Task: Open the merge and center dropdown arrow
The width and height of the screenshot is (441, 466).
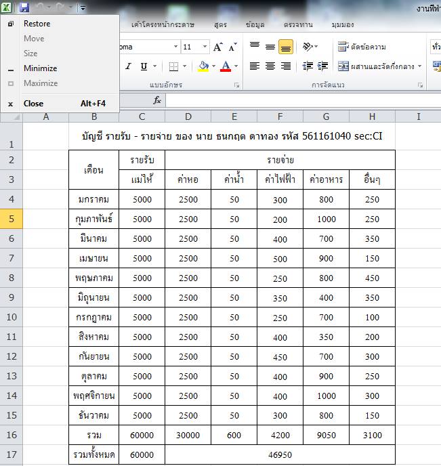Action: (x=419, y=66)
